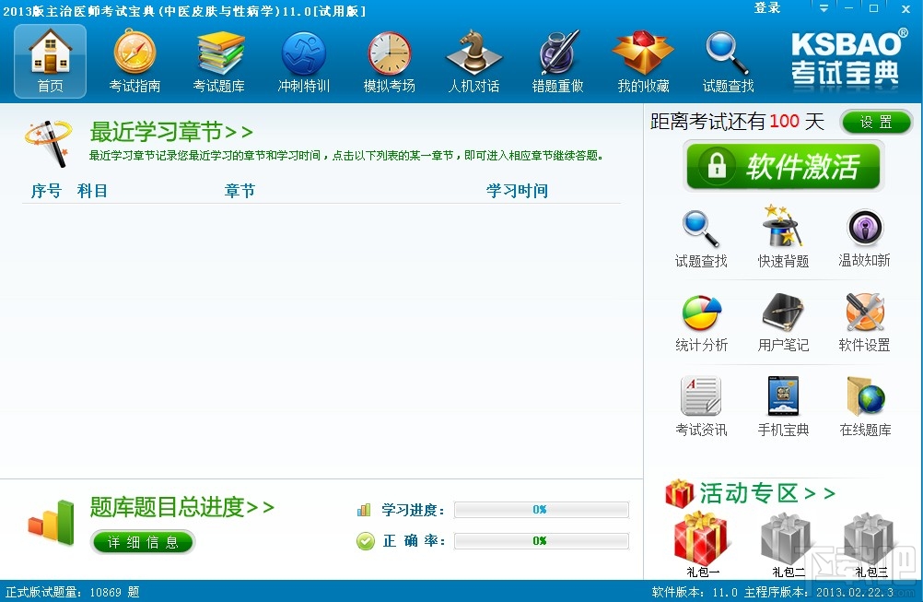
Task: Open 手机宝典 mobile icon
Action: [x=783, y=407]
